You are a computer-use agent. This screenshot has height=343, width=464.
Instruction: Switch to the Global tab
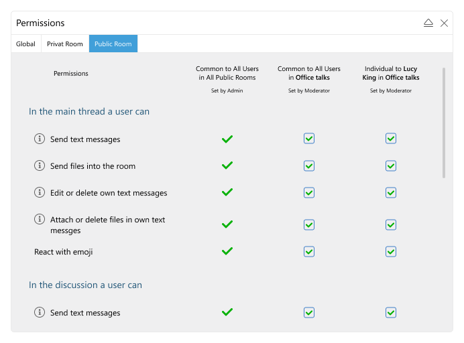(x=25, y=44)
